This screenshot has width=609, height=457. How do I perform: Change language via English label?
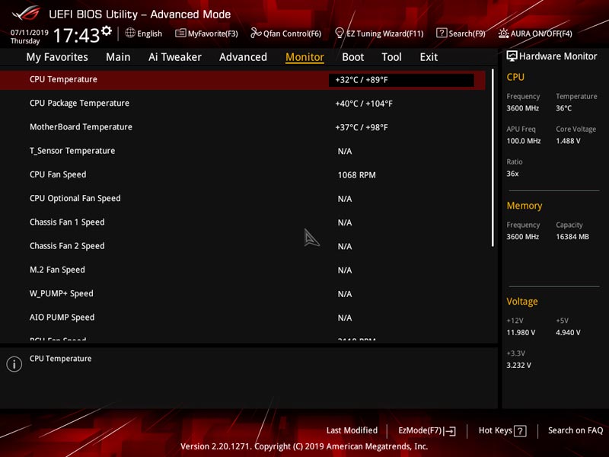149,34
